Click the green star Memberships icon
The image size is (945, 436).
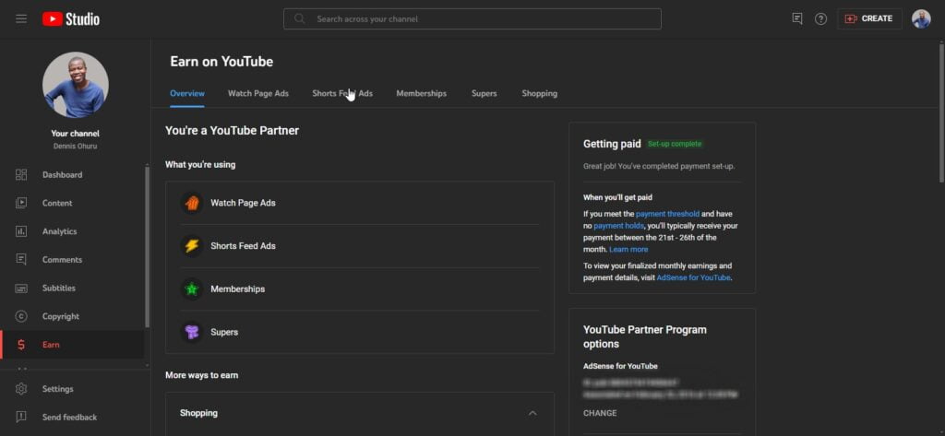tap(192, 289)
